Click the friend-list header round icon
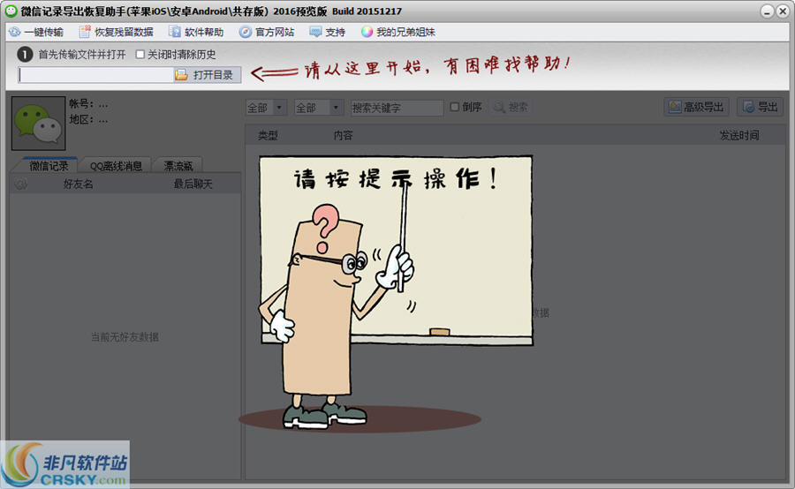The image size is (795, 489). 21,184
